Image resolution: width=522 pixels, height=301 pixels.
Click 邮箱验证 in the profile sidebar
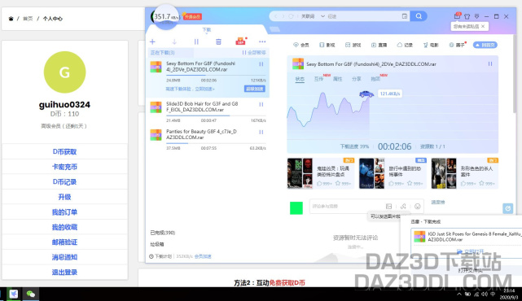pos(64,242)
